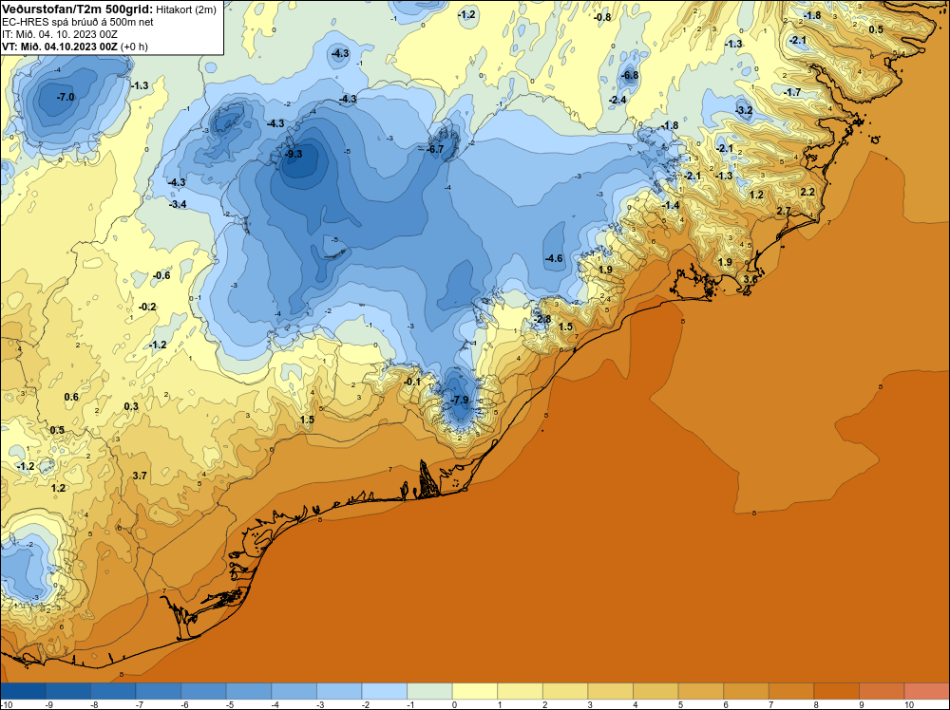Viewport: 950px width, 710px height.
Task: Click the -0.8 temperature label
Action: (x=602, y=17)
